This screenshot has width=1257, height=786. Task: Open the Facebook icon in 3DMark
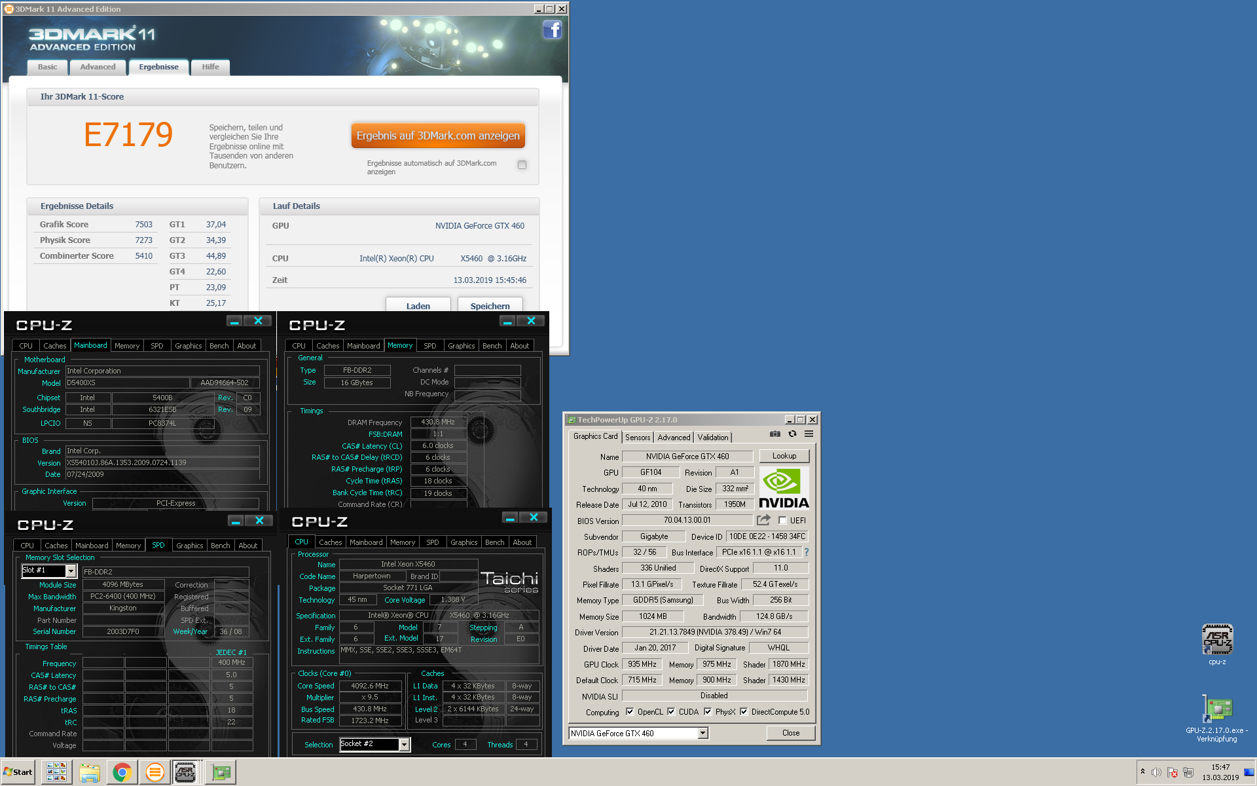pyautogui.click(x=553, y=30)
